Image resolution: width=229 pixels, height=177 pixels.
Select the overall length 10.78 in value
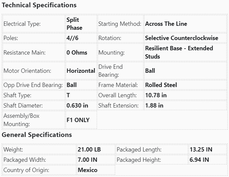(x=156, y=95)
